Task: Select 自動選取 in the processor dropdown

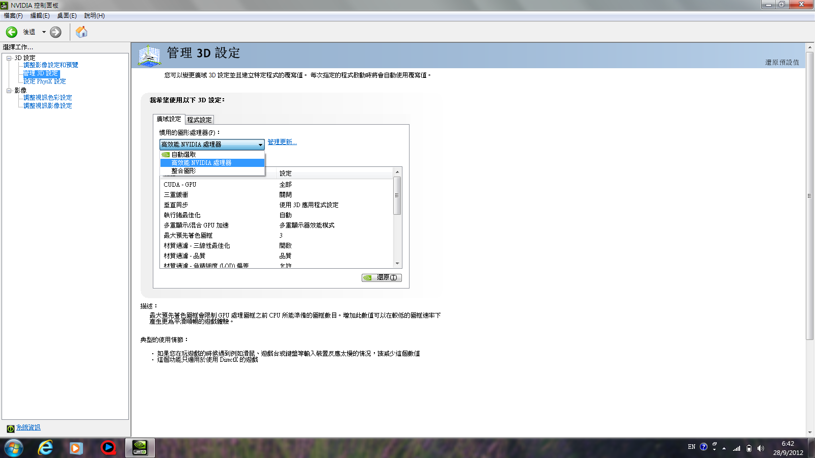Action: 183,155
